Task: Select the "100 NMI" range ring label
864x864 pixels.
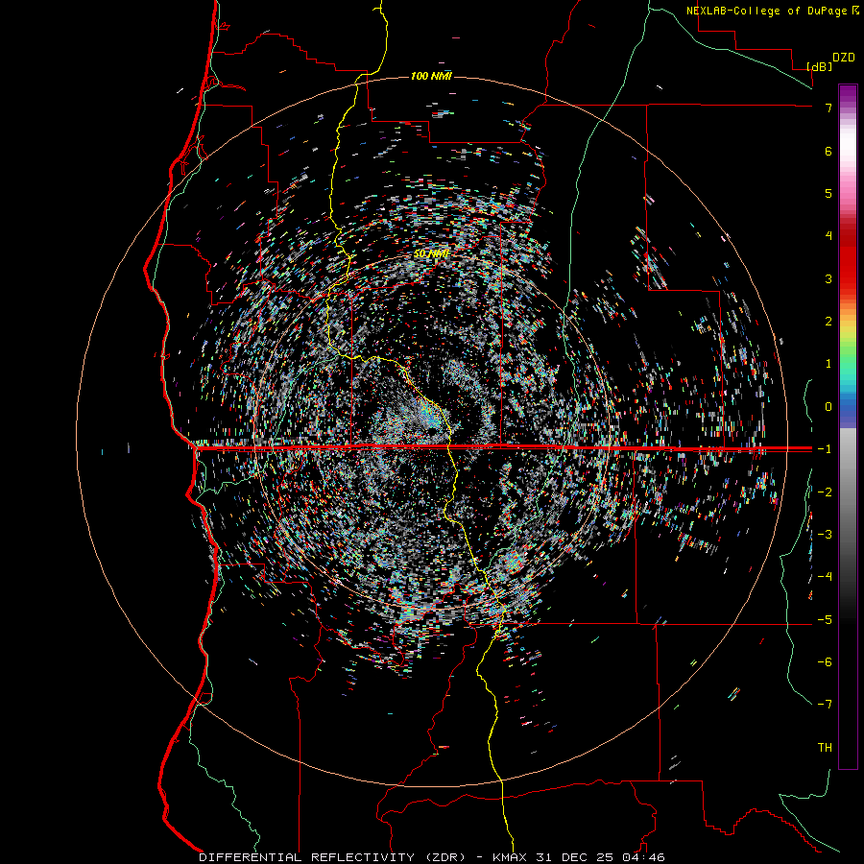Action: [431, 76]
